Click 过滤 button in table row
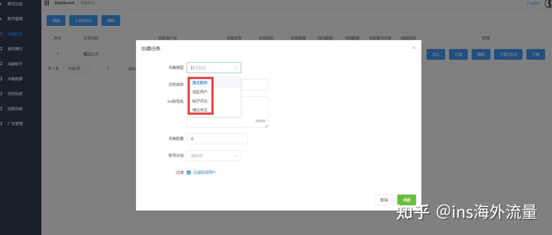Screen dimensions: 552x235 (x=458, y=54)
